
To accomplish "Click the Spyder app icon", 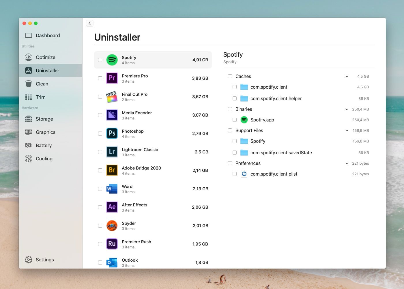I will (112, 226).
